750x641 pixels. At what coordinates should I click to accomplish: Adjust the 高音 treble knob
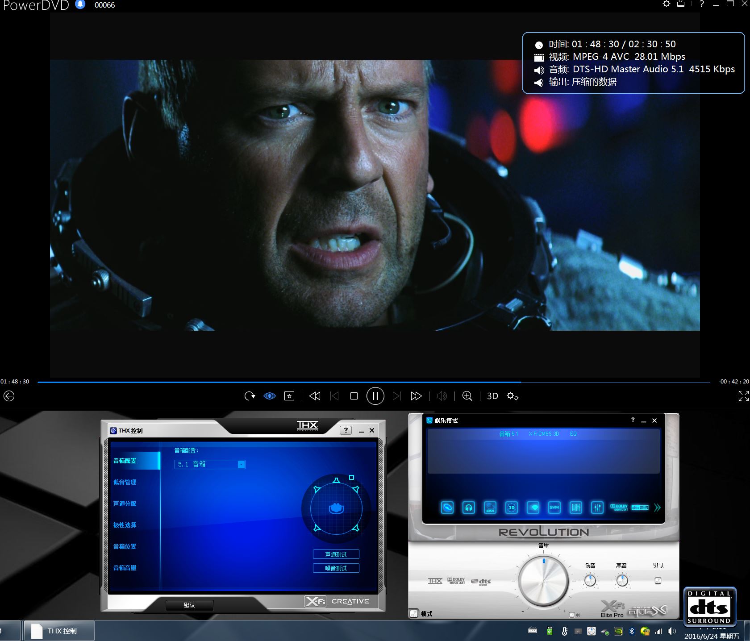(622, 580)
